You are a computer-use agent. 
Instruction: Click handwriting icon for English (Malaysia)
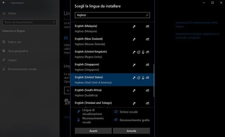148,26
